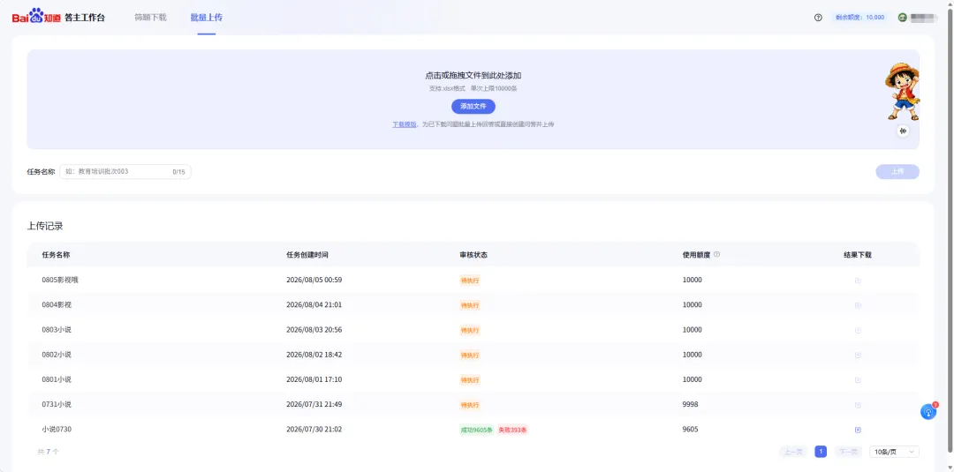
Task: Click the Luffy mascot image
Action: tap(902, 91)
